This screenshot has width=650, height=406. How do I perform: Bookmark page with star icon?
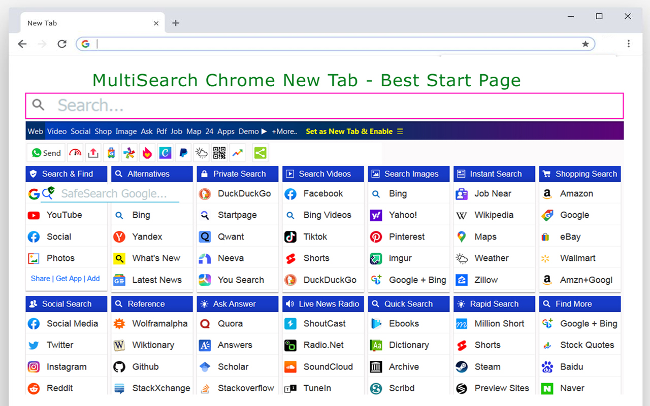tap(586, 44)
